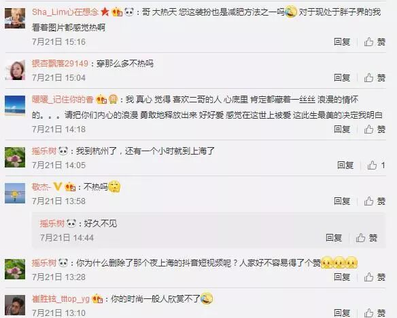Image resolution: width=397 pixels, height=318 pixels.
Task: Like 崔胜铉_tttop_yg comment thumbs-up
Action: pos(375,313)
